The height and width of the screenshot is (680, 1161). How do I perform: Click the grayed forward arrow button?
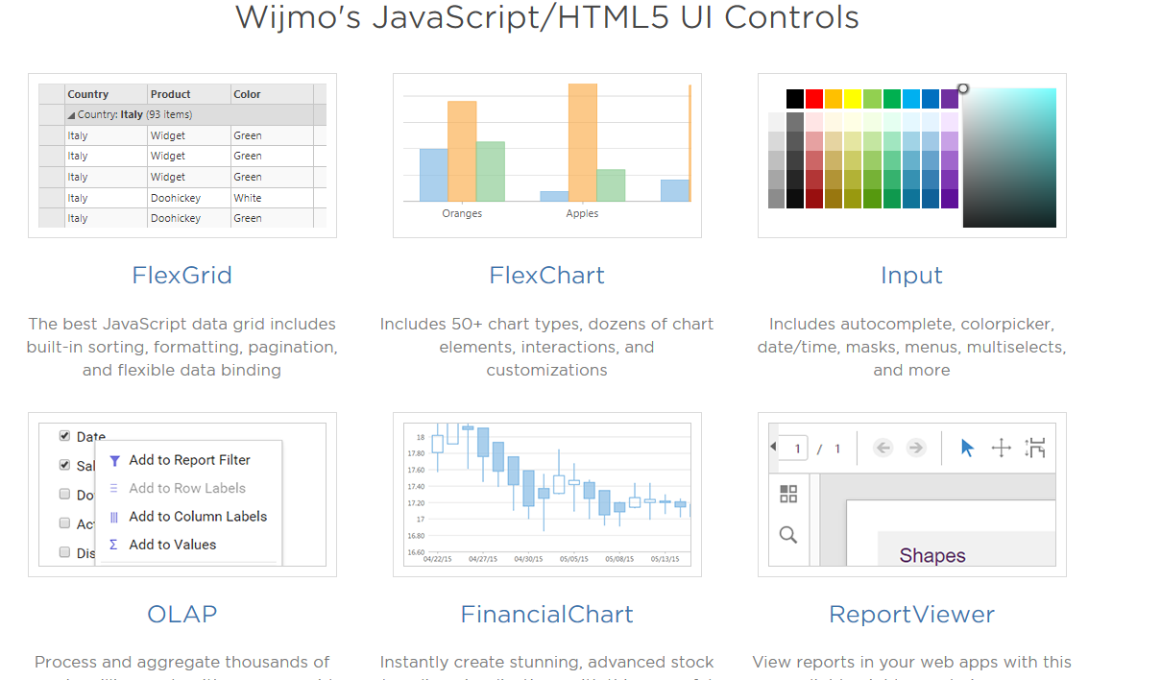tap(916, 448)
